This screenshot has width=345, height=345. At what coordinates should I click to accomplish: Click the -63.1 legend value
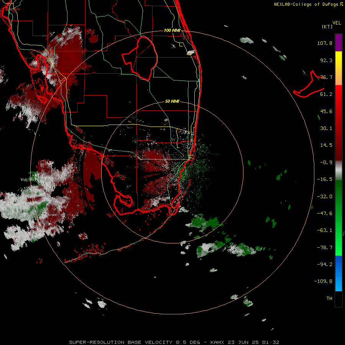tap(325, 230)
